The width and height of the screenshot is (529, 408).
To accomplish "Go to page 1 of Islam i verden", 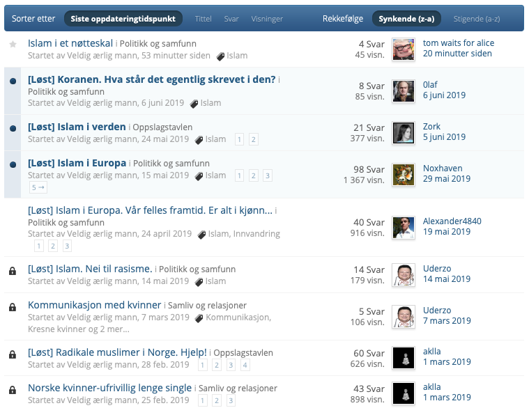I will [239, 139].
